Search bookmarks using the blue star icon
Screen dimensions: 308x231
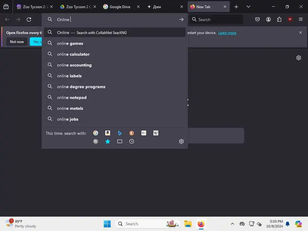[108, 141]
